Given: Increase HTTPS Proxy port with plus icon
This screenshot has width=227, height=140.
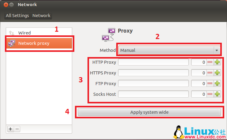Looking at the screenshot, I should click(x=217, y=73).
